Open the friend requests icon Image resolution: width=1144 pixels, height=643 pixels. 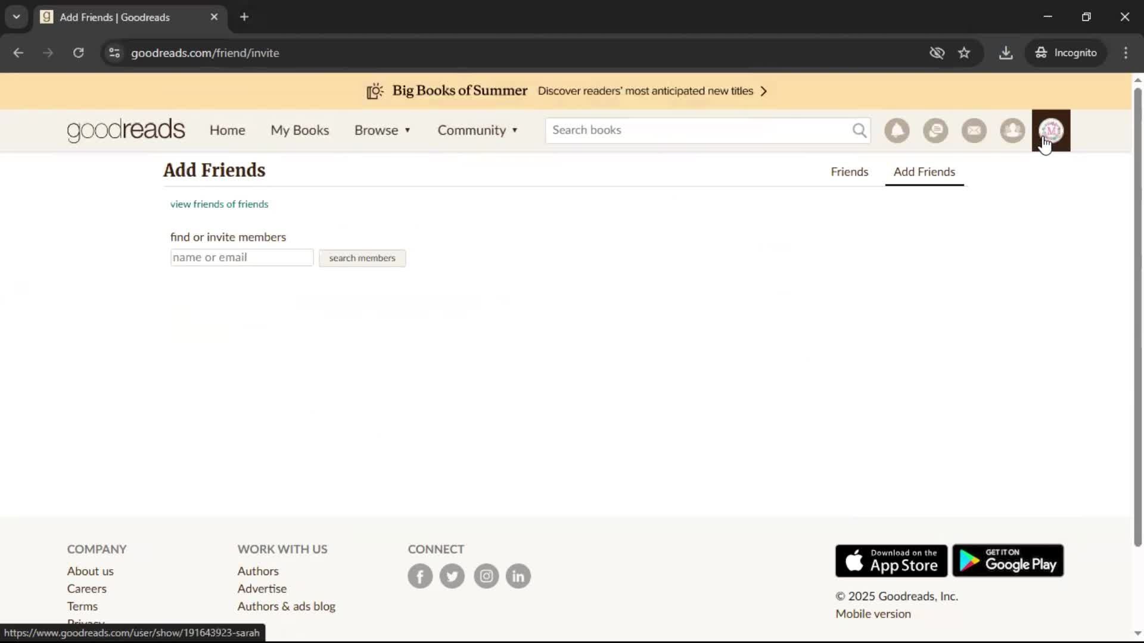(x=1012, y=130)
